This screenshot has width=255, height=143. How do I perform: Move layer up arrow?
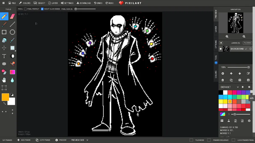tap(231, 73)
